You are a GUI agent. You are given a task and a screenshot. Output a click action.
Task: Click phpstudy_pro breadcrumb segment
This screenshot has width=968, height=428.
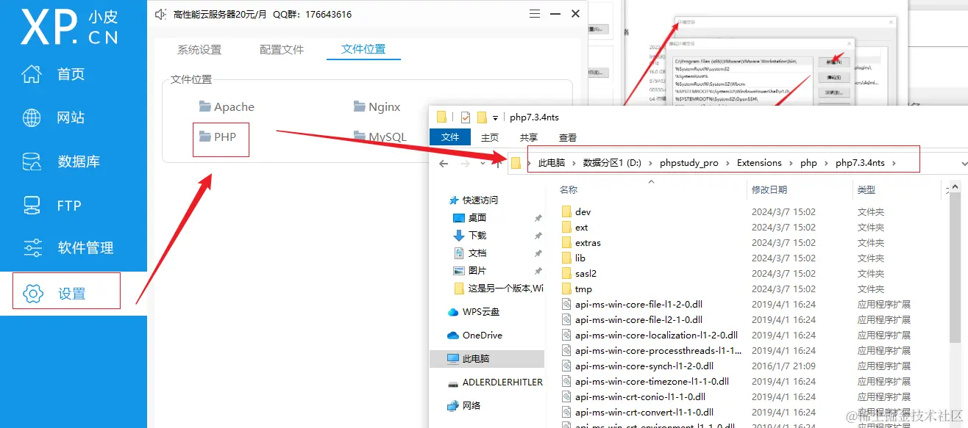pos(689,163)
